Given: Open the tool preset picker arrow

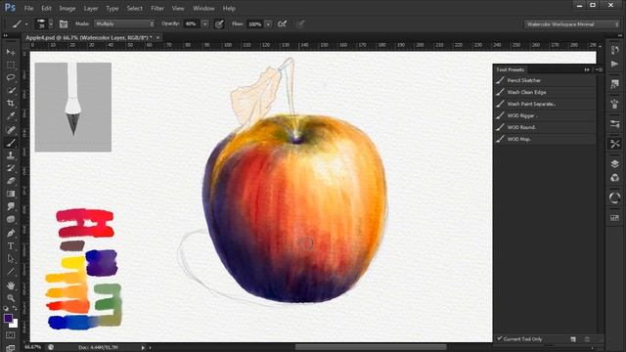Looking at the screenshot, I should click(26, 24).
